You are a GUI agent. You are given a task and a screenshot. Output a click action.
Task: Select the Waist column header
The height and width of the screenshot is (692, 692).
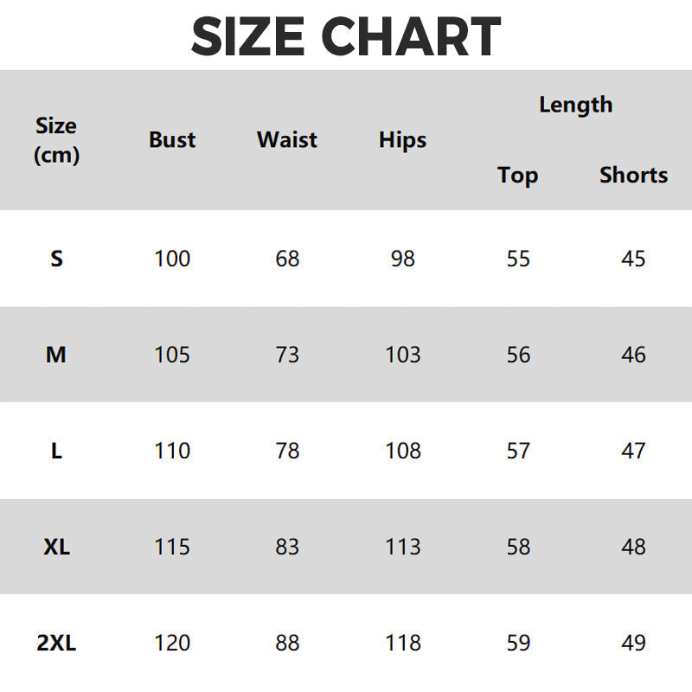pyautogui.click(x=287, y=139)
